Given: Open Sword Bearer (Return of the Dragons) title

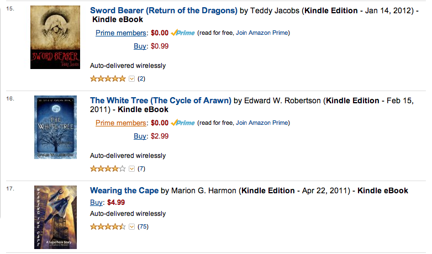Looking at the screenshot, I should click(164, 10).
